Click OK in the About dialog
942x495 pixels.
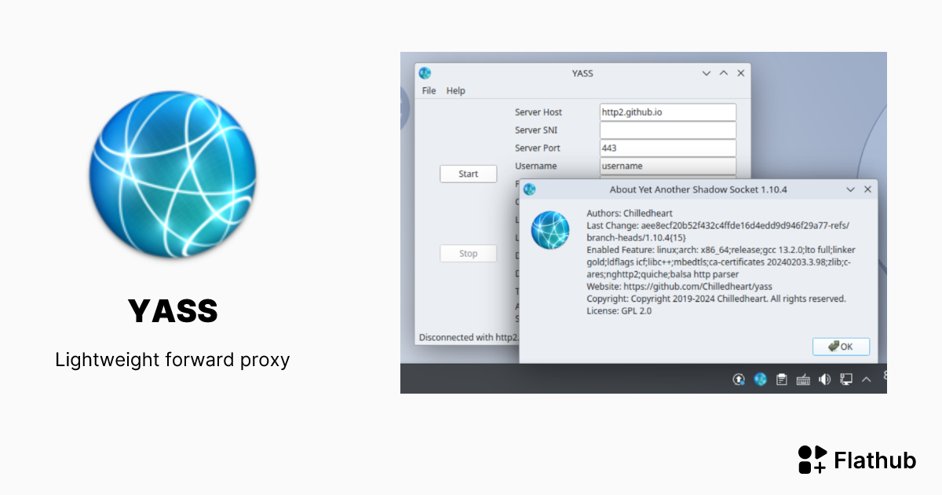(x=841, y=346)
